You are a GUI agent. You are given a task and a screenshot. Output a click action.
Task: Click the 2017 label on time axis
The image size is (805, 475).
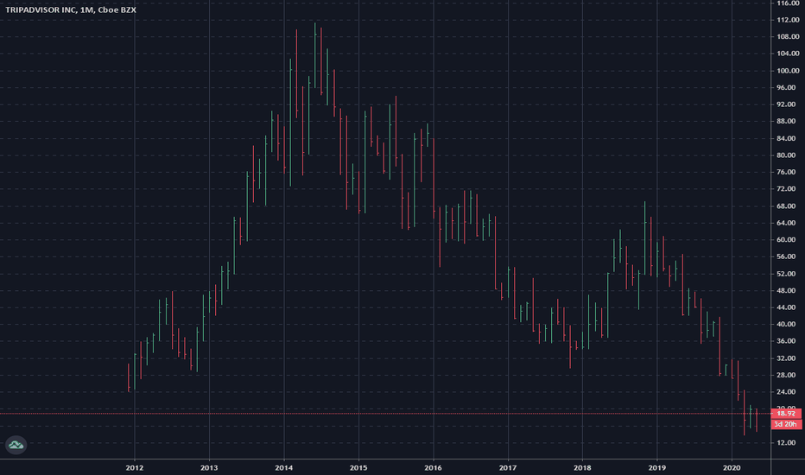point(508,468)
